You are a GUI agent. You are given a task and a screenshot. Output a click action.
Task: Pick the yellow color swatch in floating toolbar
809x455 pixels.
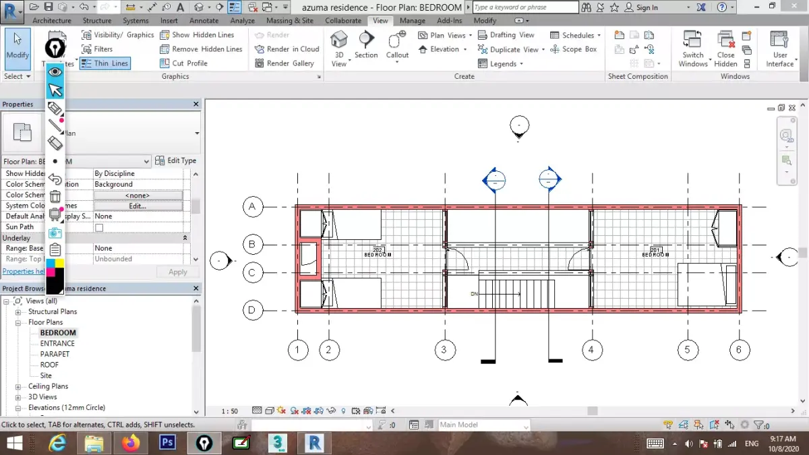59,263
